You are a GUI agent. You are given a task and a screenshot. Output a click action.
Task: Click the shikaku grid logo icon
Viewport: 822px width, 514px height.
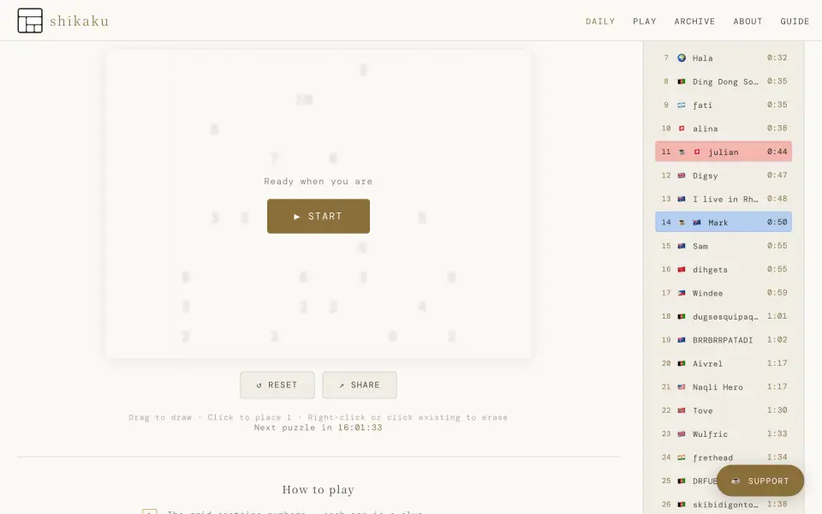(x=30, y=21)
